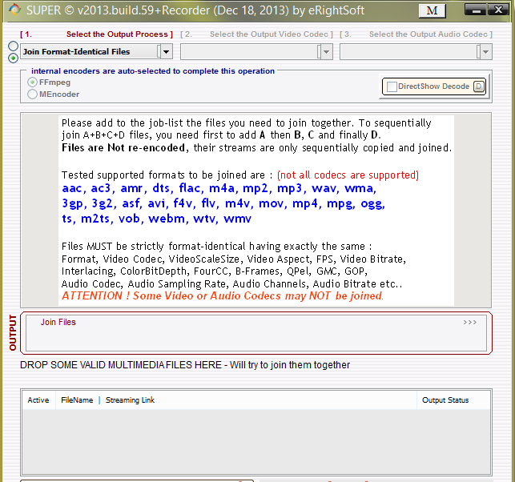515x482 pixels.
Task: Select the upper radio button beside output process
Action: 13,46
